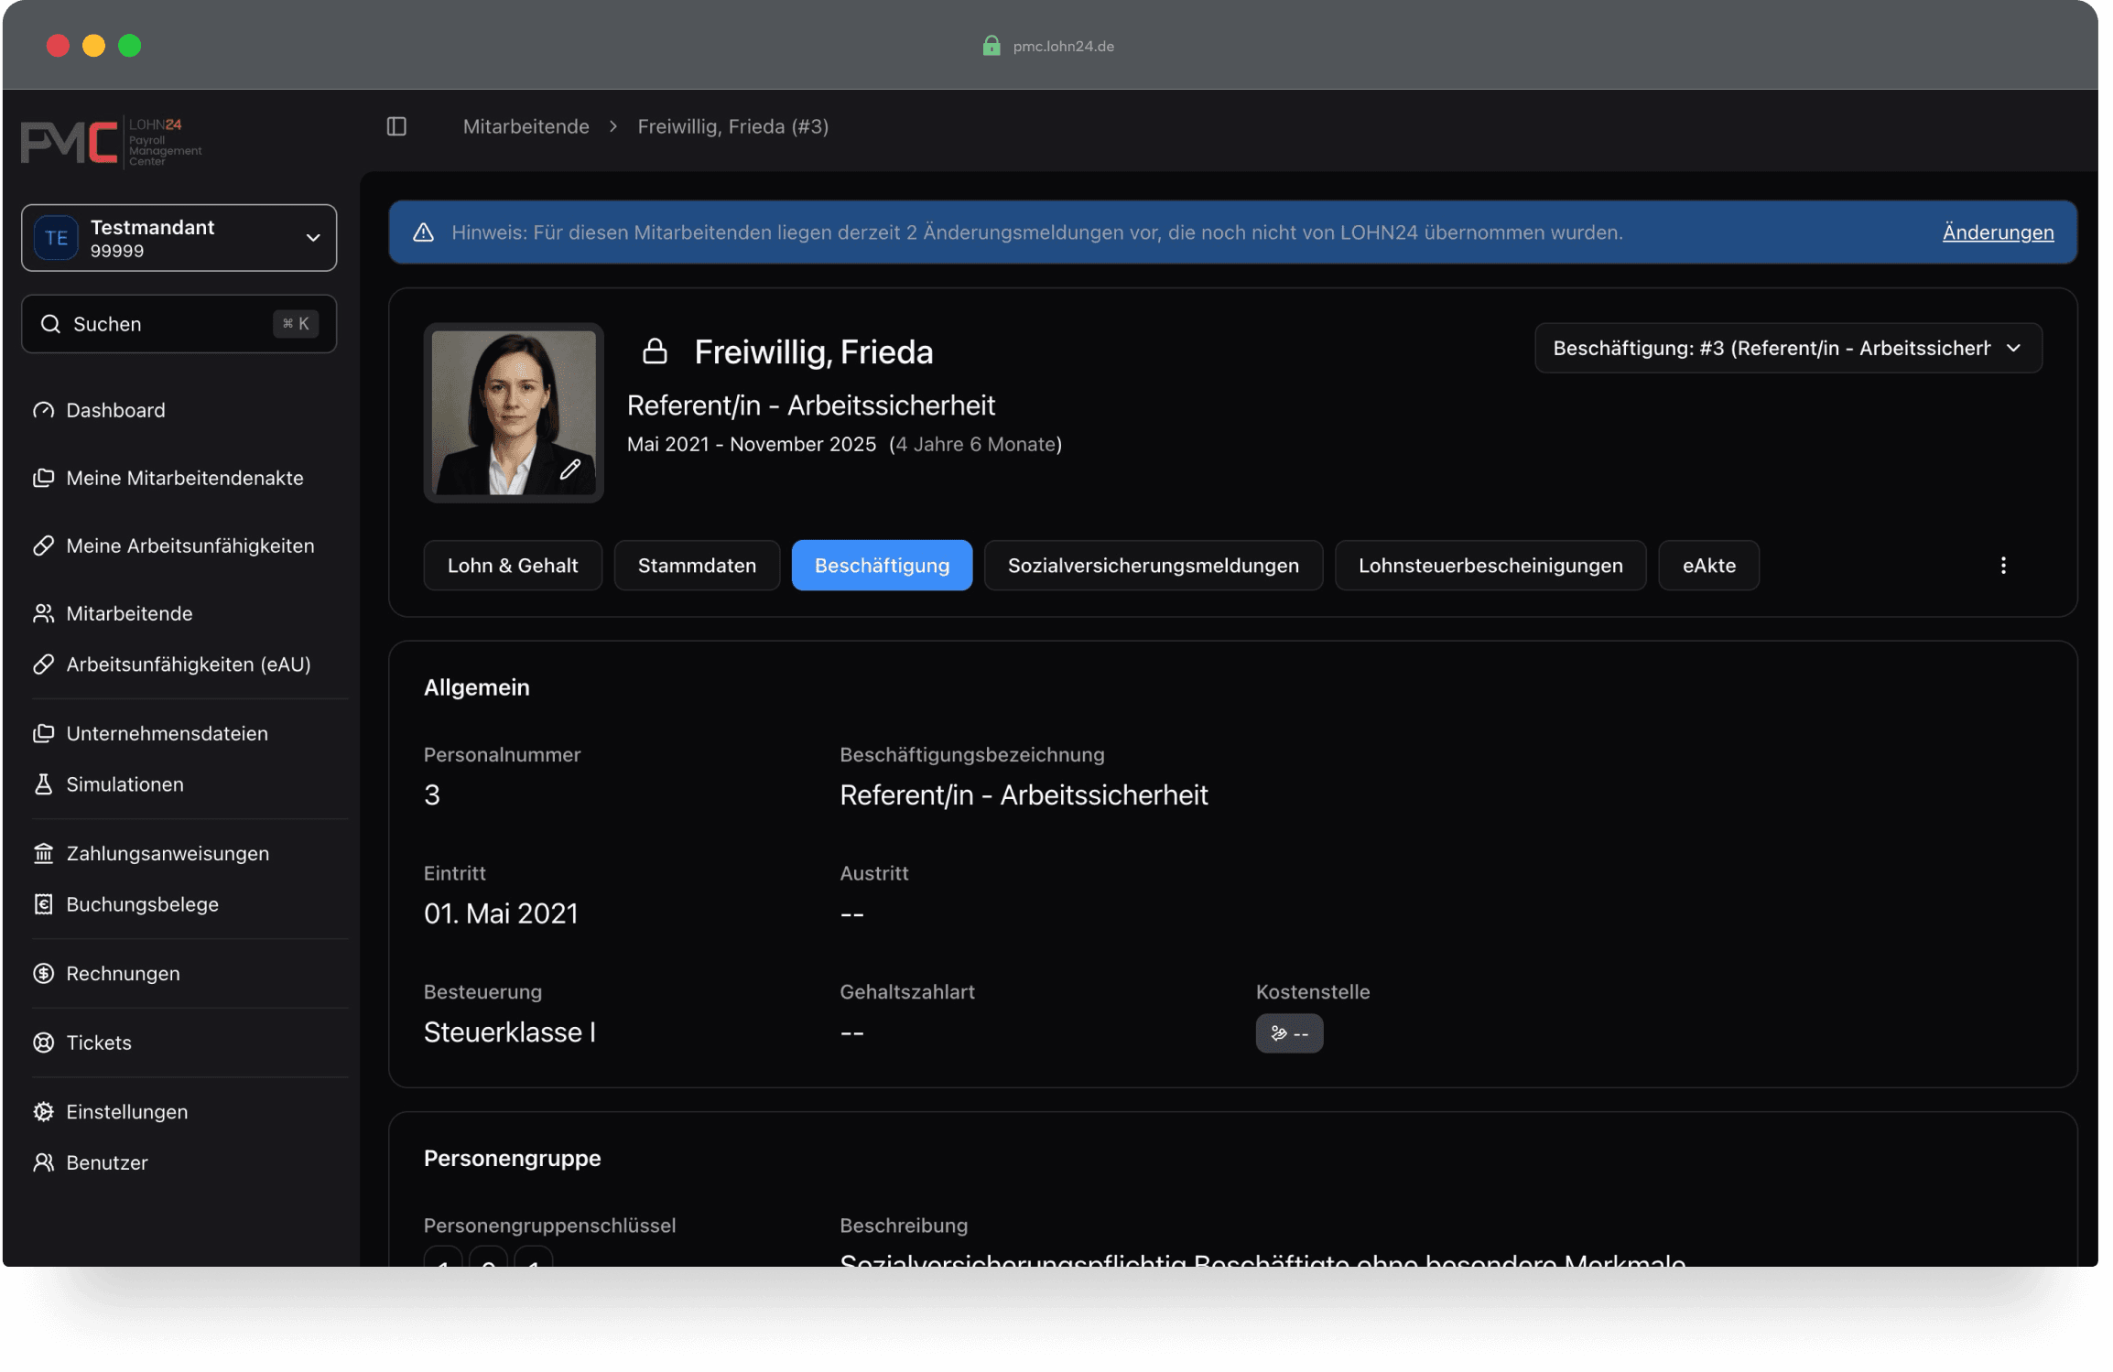Open Arbeitsunfähigkeiten (eAU) in sidebar
This screenshot has height=1372, width=2113.
[188, 664]
